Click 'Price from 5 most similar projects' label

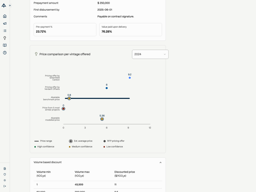point(51,109)
